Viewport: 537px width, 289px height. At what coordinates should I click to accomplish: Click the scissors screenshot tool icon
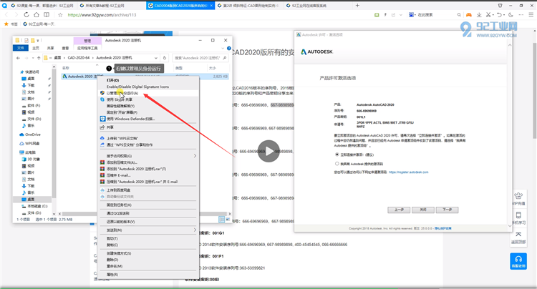click(x=488, y=15)
